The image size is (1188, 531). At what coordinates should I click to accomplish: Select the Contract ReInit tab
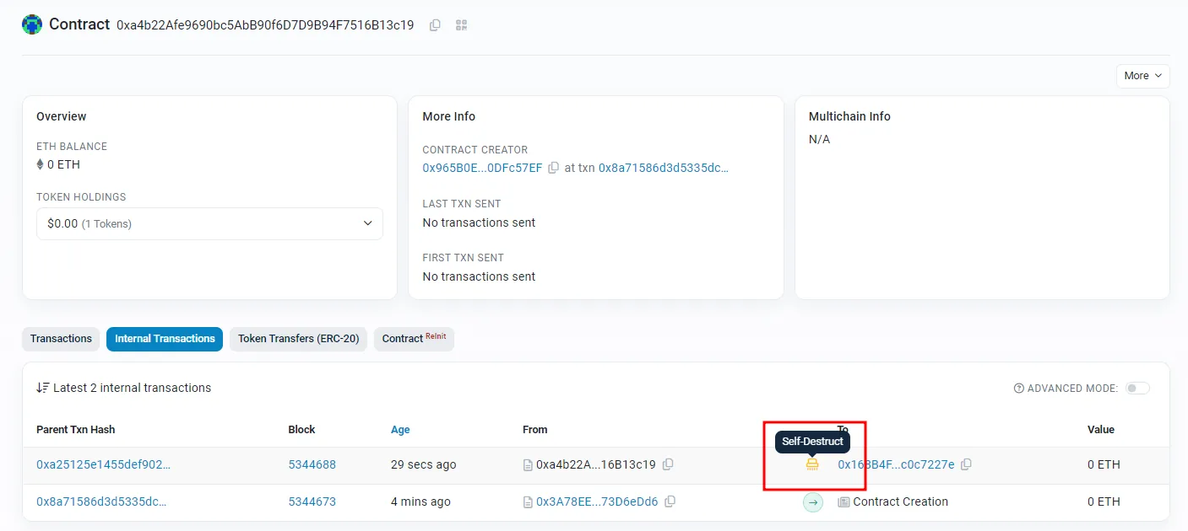pyautogui.click(x=414, y=339)
